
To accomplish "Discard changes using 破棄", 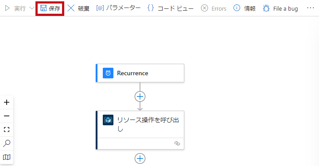I will pos(78,8).
